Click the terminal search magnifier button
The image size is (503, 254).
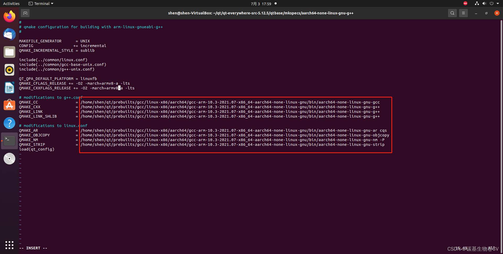pos(452,13)
